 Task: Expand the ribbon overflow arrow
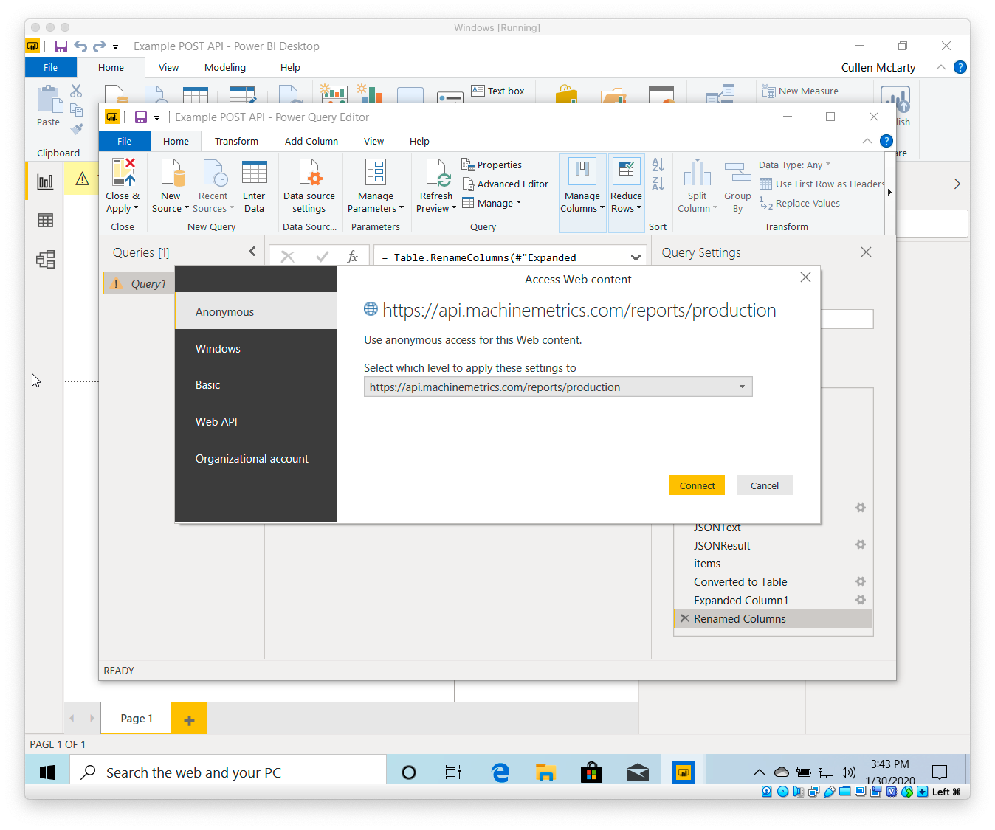click(x=889, y=193)
